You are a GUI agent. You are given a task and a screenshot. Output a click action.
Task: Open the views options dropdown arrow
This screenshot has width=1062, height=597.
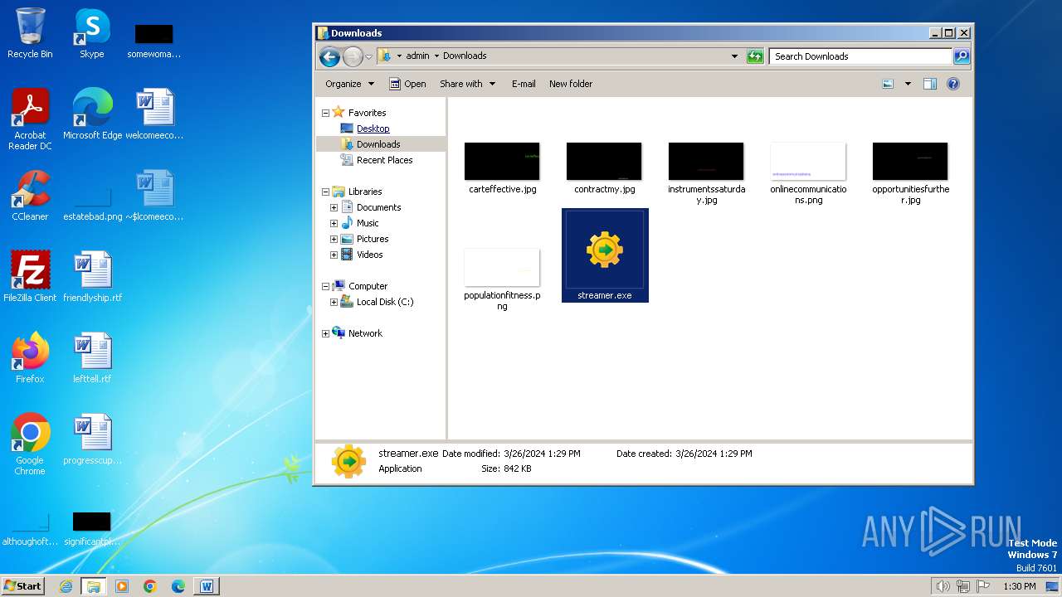pyautogui.click(x=907, y=84)
